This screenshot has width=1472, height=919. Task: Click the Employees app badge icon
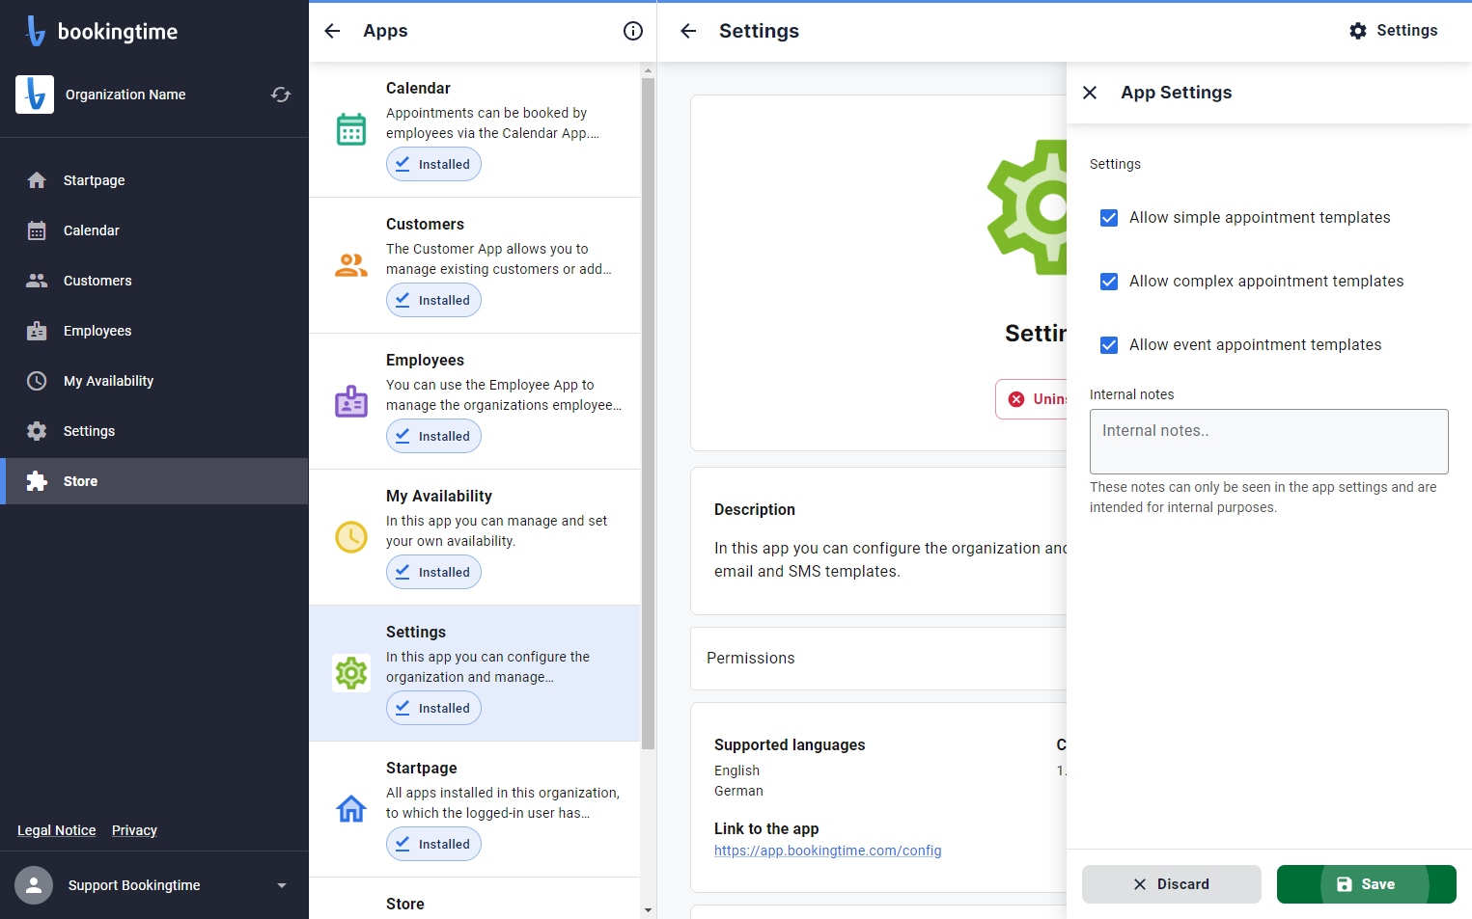pos(351,401)
